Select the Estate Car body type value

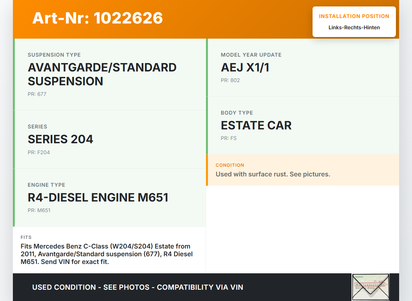coord(256,126)
